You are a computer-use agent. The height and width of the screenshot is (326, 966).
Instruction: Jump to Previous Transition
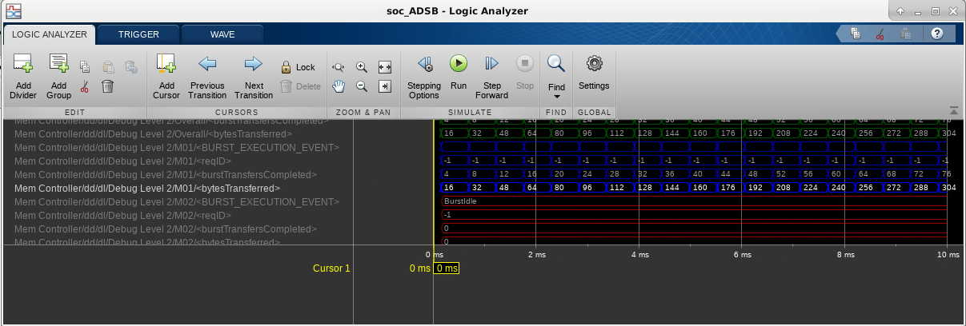coord(207,77)
